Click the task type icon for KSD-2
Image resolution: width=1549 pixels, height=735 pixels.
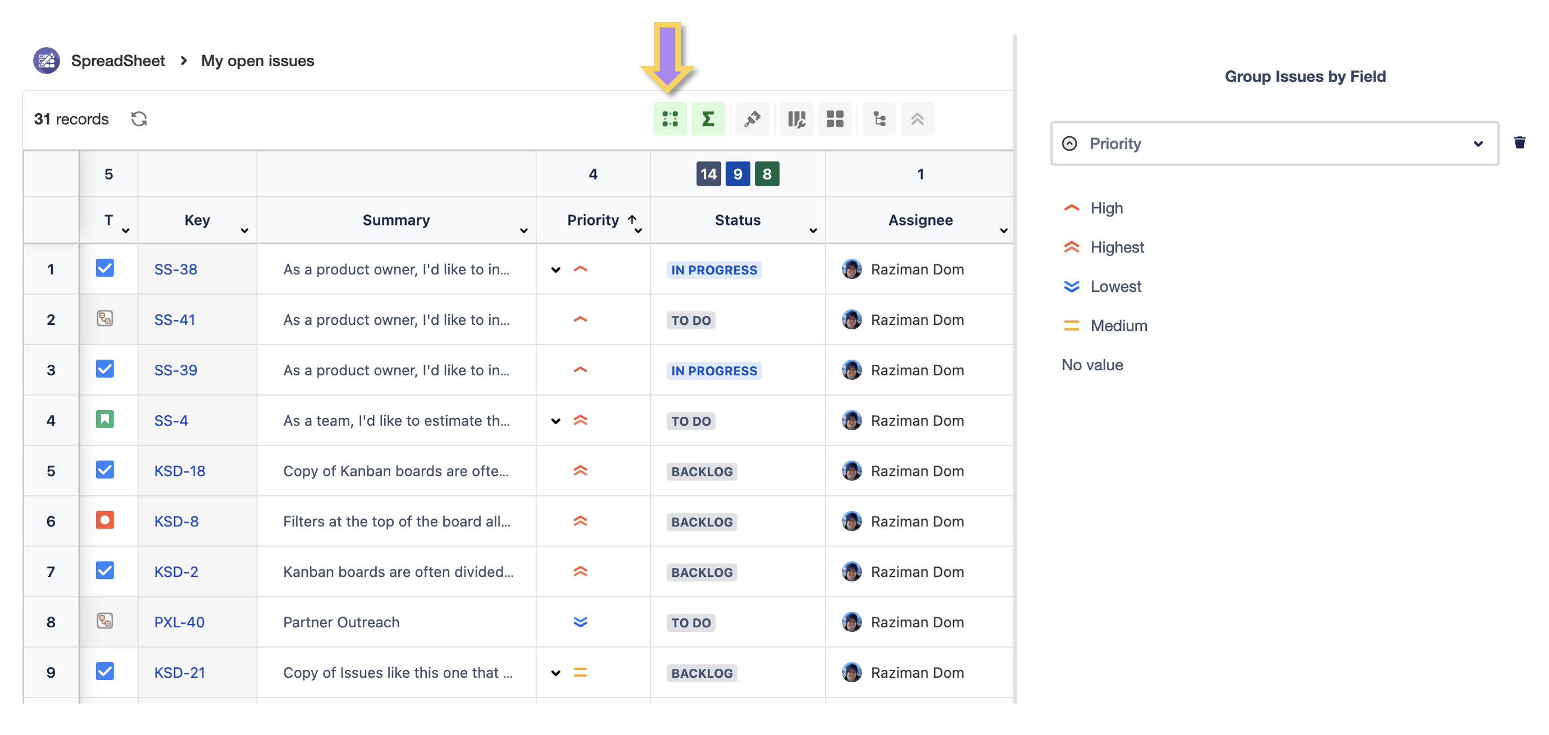click(104, 571)
